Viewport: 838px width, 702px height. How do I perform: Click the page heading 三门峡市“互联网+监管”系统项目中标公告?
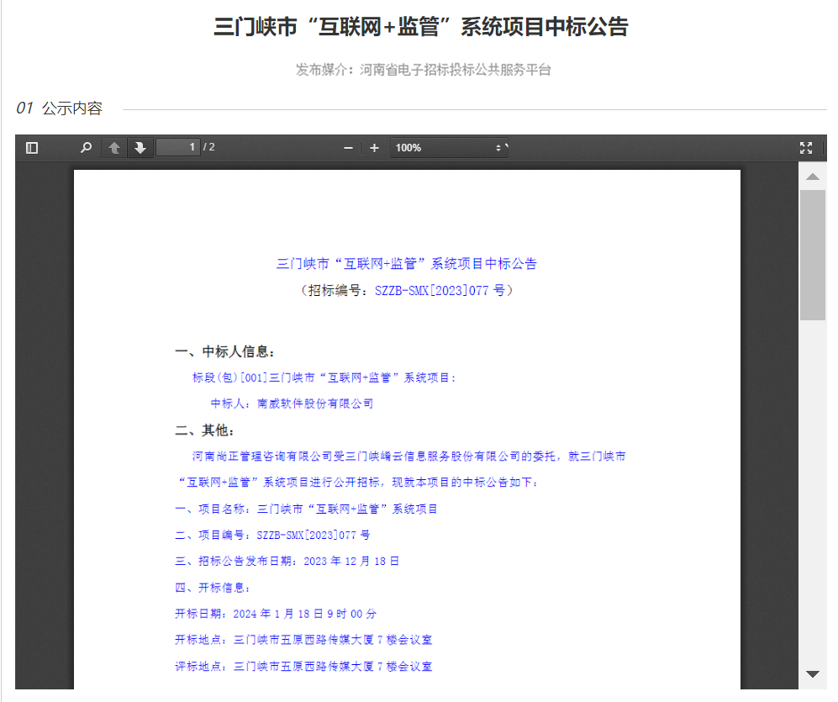(421, 27)
